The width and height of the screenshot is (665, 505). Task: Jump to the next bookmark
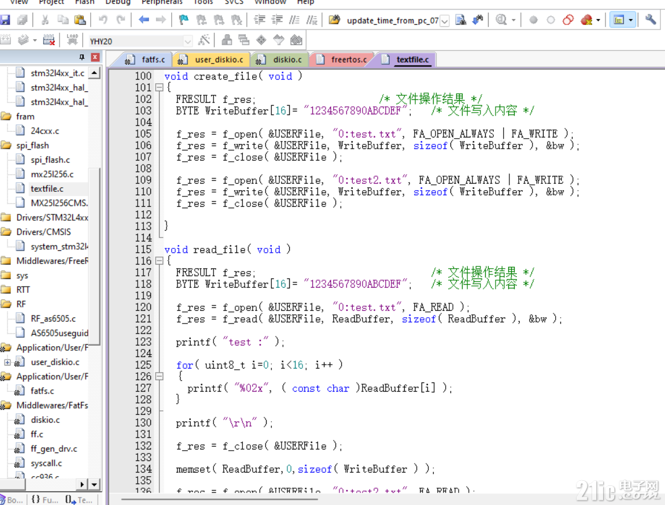[x=219, y=20]
